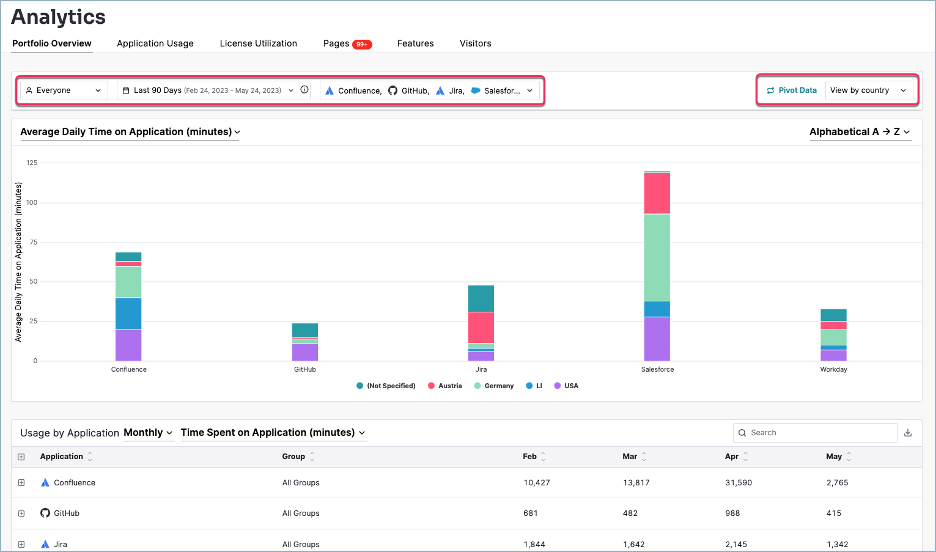Click the Jira icon in table row
The width and height of the screenshot is (936, 552).
pos(45,544)
